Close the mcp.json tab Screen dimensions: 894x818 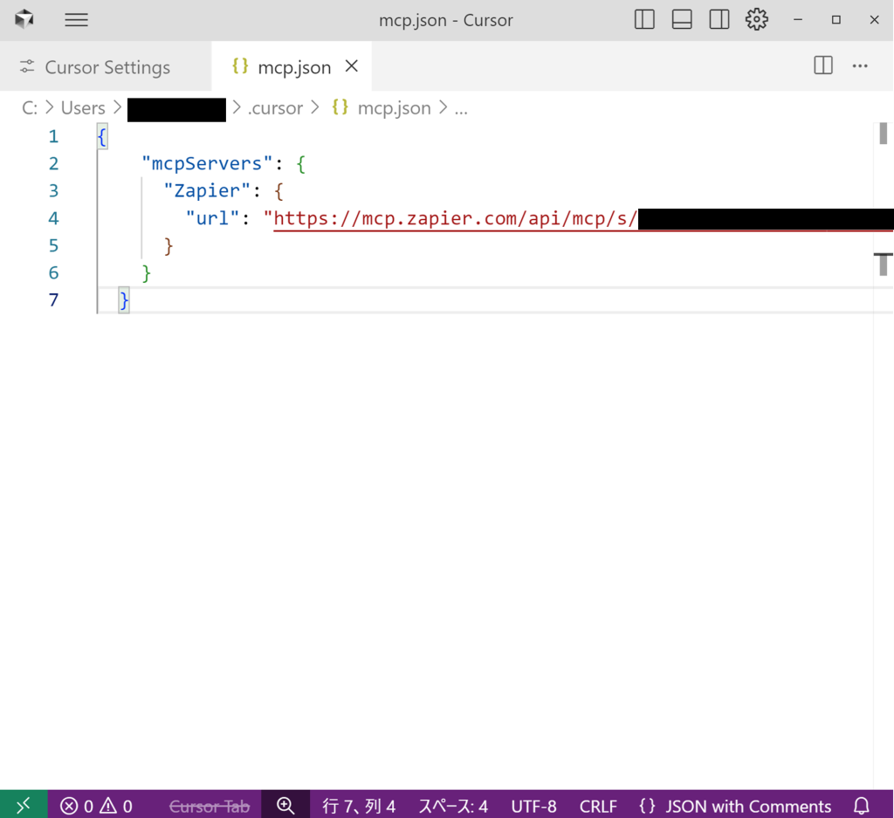352,66
